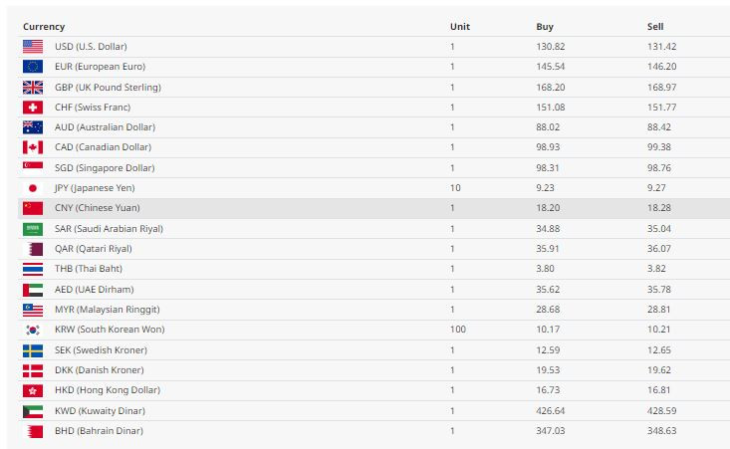Image resolution: width=730 pixels, height=449 pixels.
Task: Click the KWD sell rate 428.59
Action: [x=661, y=411]
